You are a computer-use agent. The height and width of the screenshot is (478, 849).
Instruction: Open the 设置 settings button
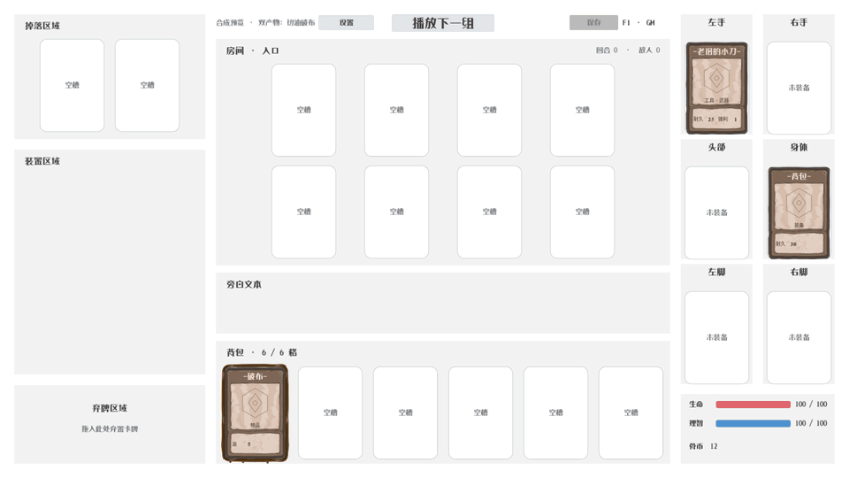coord(346,23)
